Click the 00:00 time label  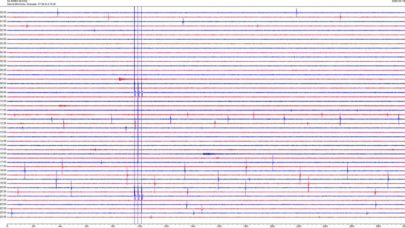click(3, 12)
